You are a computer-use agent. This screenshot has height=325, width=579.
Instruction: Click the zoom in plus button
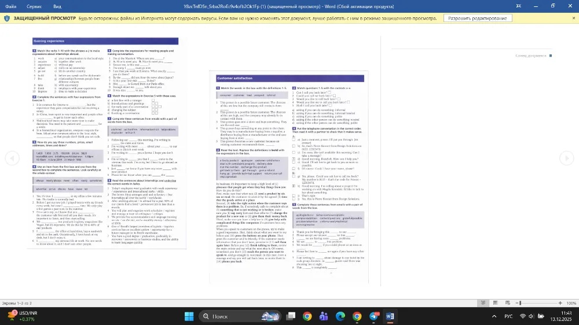(x=560, y=303)
